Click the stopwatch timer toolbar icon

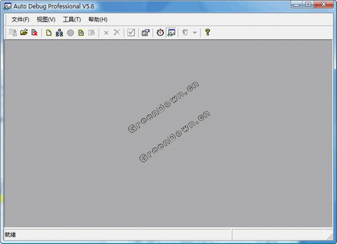[x=160, y=32]
